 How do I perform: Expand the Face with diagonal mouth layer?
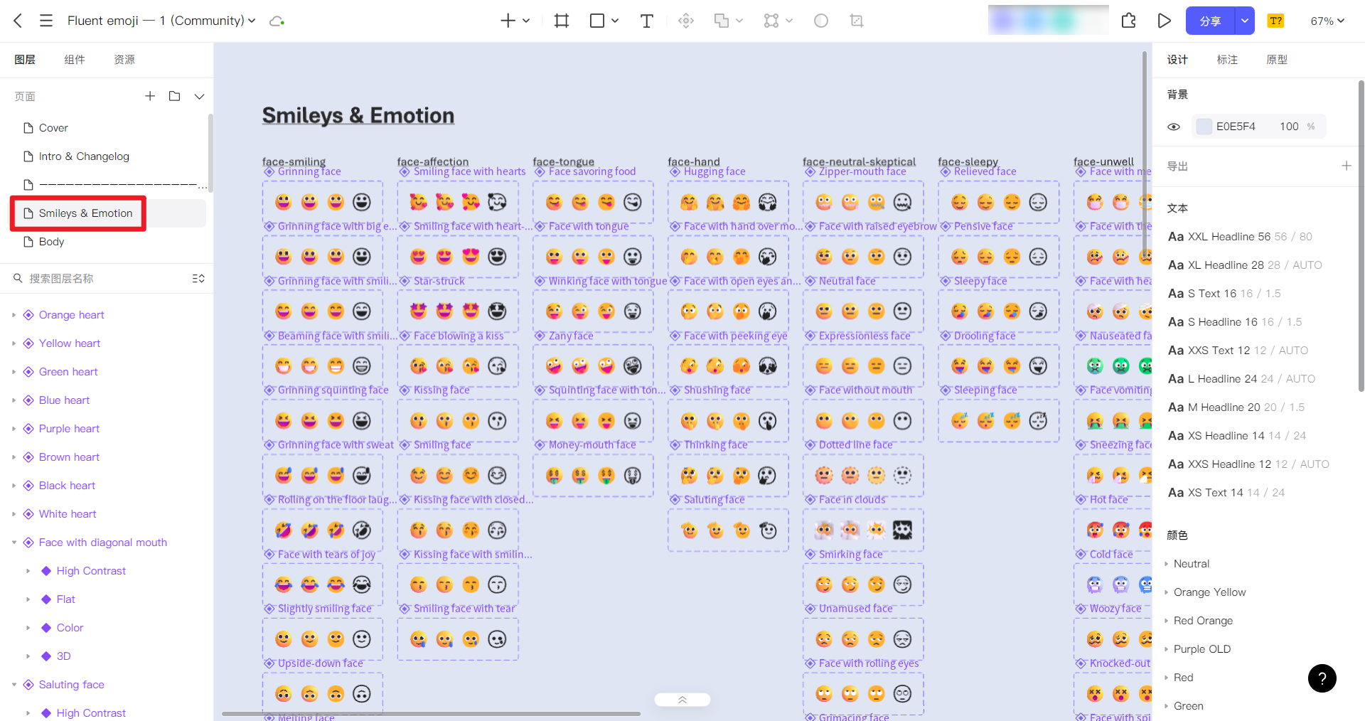(x=14, y=542)
